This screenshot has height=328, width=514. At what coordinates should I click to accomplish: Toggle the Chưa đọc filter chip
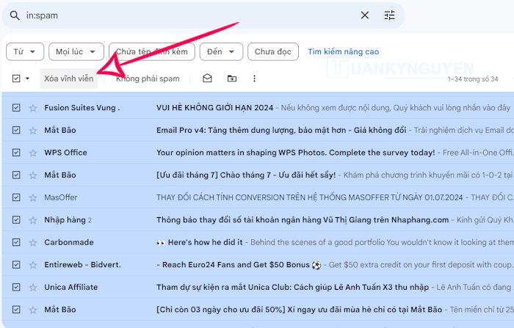click(x=273, y=52)
